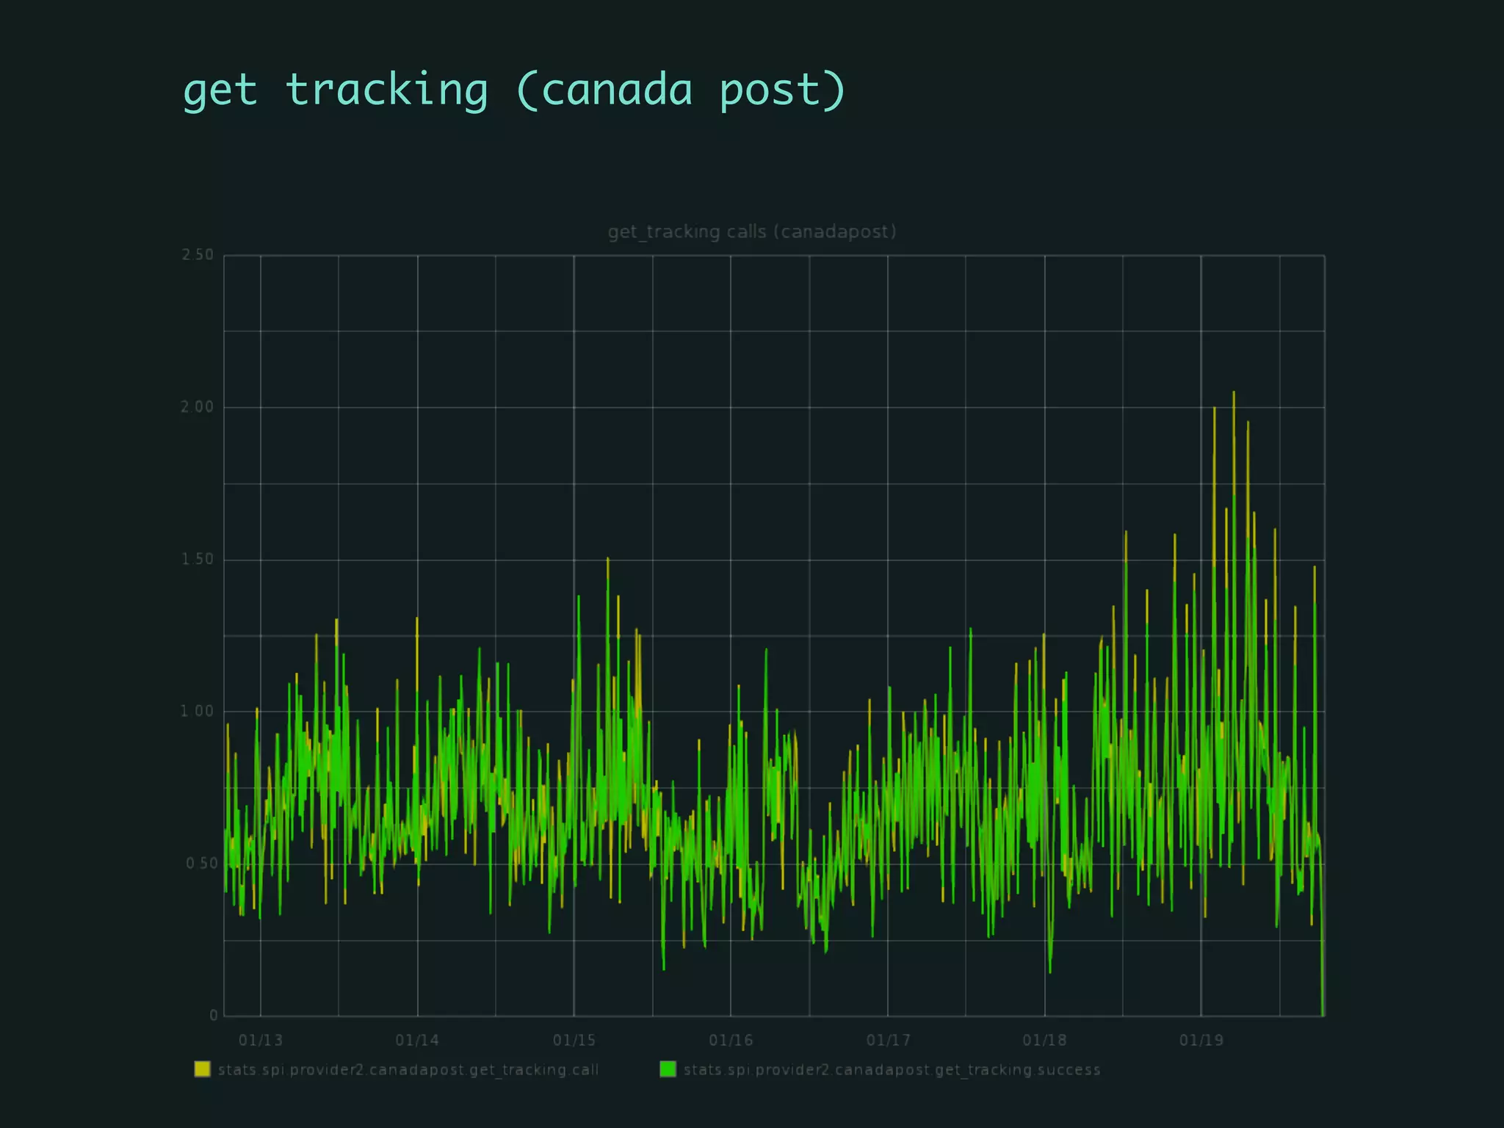
Task: Click the 01/18 x-axis date label
Action: [x=1044, y=1041]
